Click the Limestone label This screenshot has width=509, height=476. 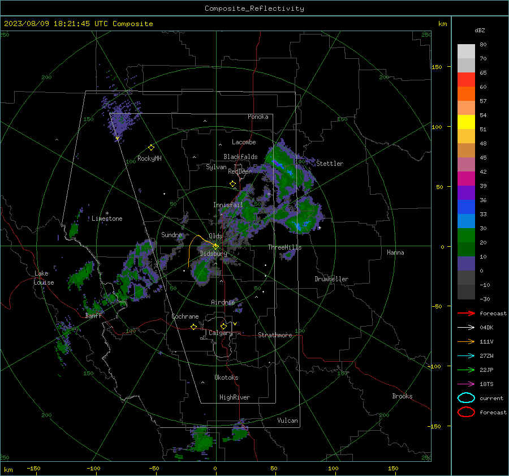point(107,218)
